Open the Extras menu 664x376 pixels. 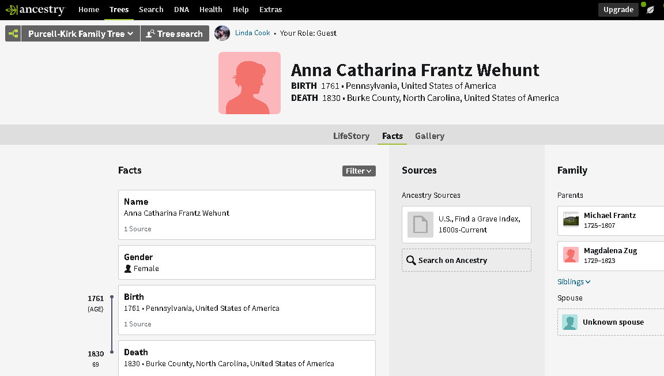pyautogui.click(x=270, y=10)
